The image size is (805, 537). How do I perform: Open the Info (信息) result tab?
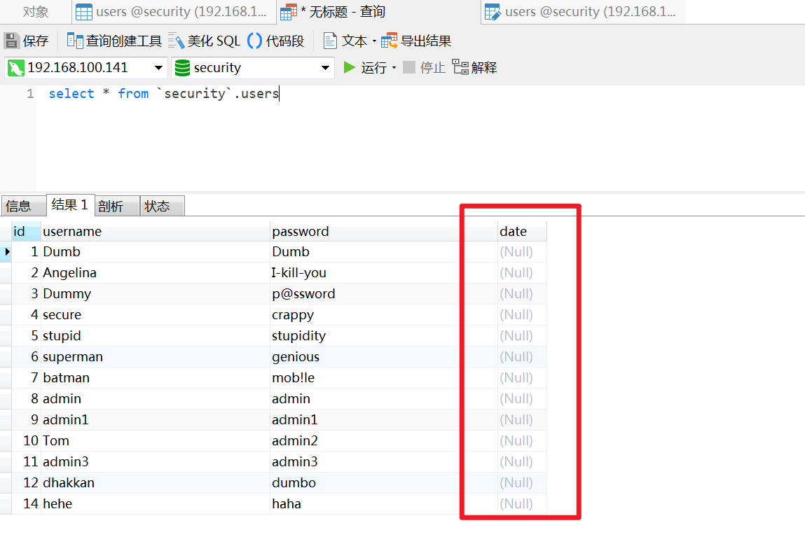[23, 206]
